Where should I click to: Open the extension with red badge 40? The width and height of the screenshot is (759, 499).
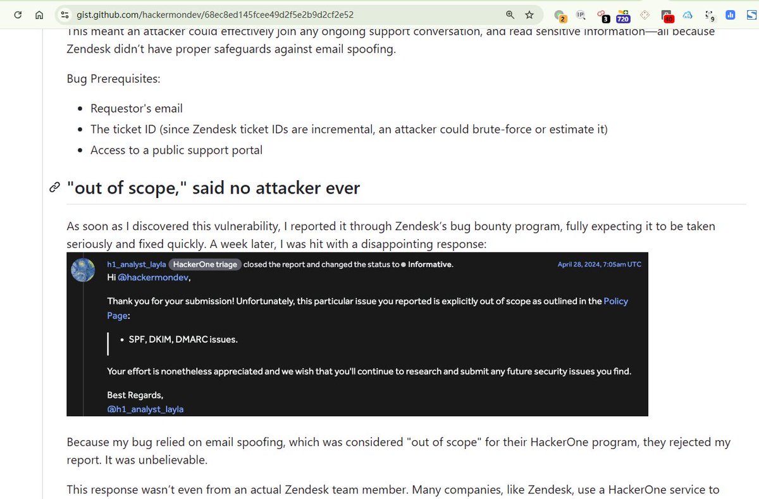pos(667,15)
